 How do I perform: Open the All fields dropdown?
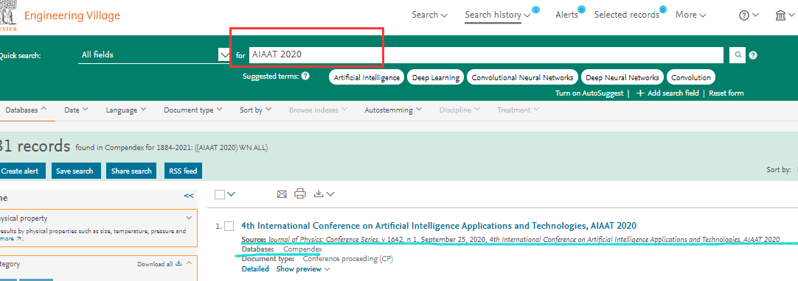[x=155, y=54]
